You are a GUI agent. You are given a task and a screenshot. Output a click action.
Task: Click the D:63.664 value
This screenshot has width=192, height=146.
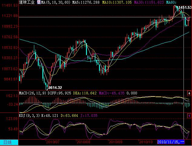tap(69, 116)
